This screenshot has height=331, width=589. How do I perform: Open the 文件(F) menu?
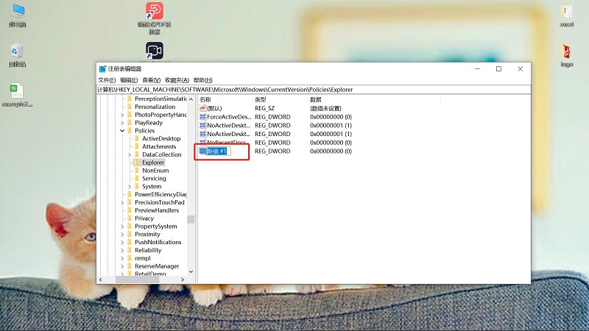107,80
